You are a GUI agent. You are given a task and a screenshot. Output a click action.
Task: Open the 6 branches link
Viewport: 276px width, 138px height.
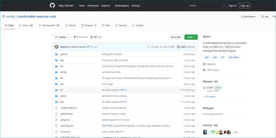(x=81, y=37)
